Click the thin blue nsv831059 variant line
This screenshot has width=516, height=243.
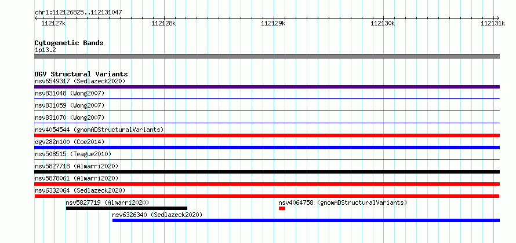(267, 111)
